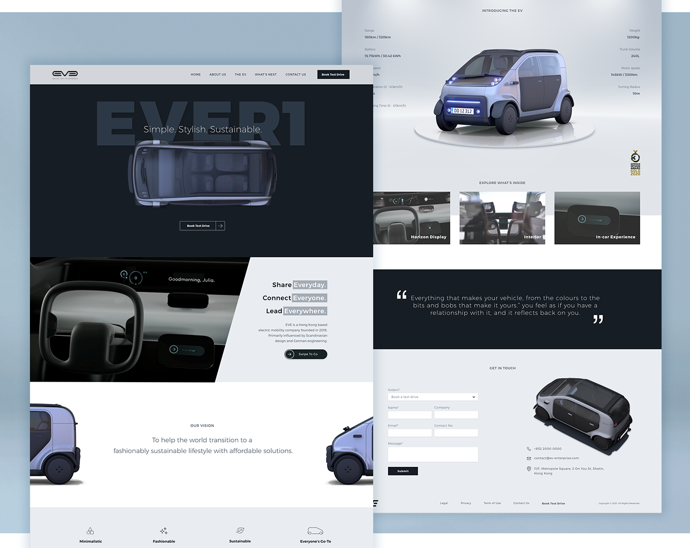
Task: Click Battery value 15.71kWh / 30.42 kWh
Action: [382, 56]
